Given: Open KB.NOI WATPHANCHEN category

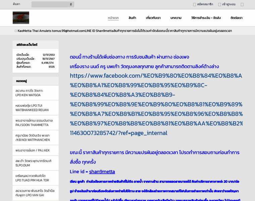Looking at the screenshot, I should 32,137.
